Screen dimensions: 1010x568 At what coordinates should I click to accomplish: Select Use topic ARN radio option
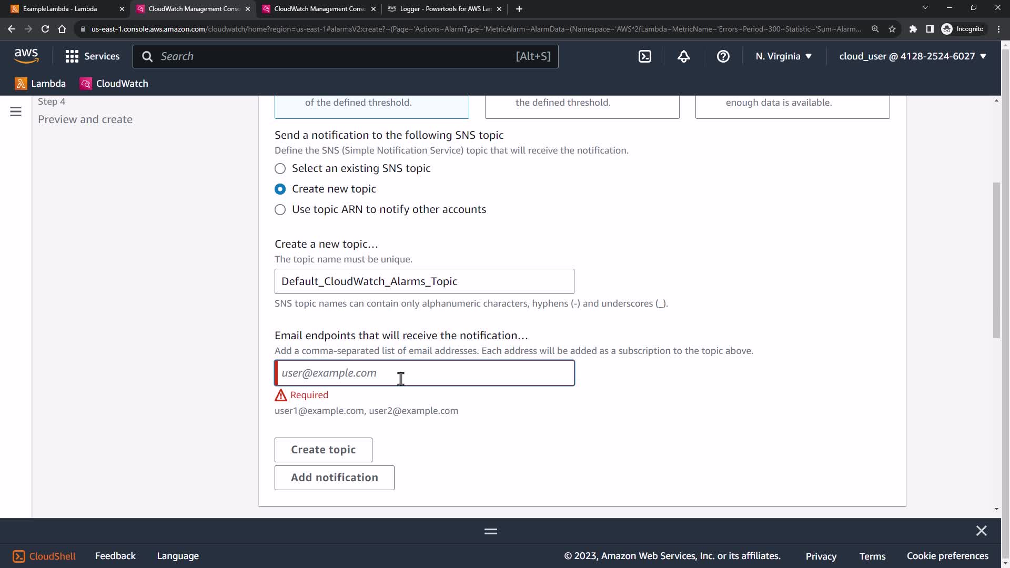point(280,209)
